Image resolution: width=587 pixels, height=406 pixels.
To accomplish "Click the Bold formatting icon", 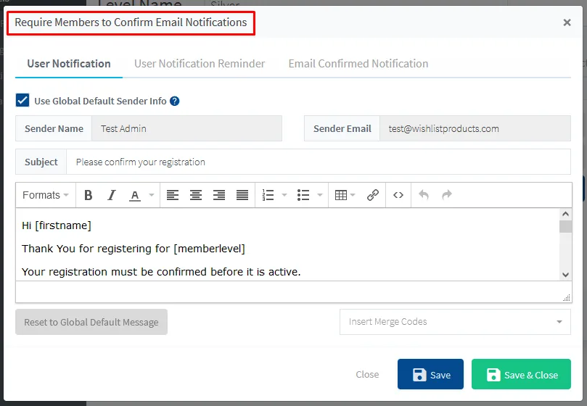I will [x=89, y=195].
